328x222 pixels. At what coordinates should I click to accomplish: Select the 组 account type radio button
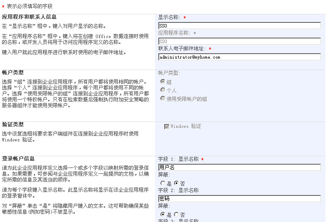(163, 81)
